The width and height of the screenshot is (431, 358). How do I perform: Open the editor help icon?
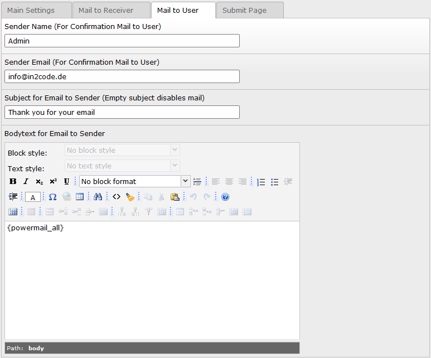(x=225, y=197)
